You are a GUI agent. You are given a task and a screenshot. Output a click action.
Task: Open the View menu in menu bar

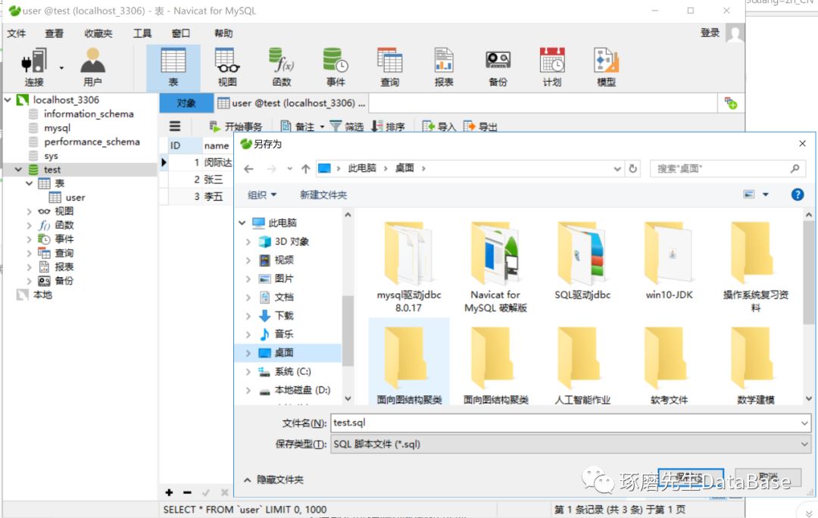(x=55, y=33)
